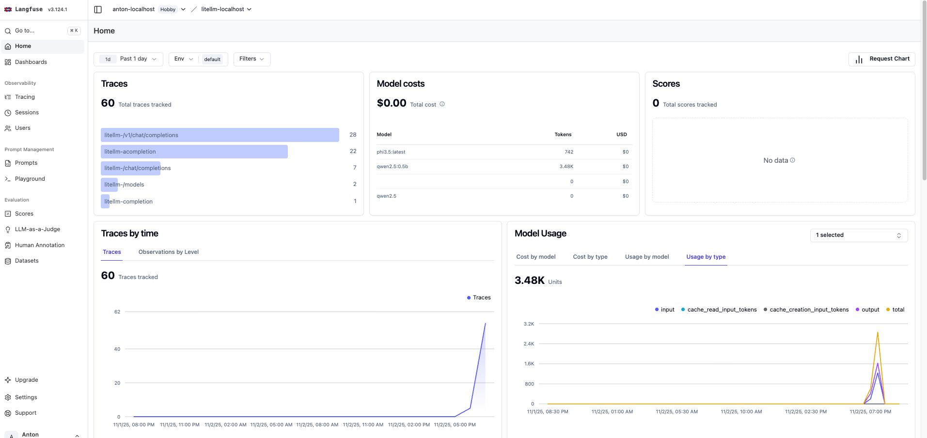Open the Datasets page
927x438 pixels.
(x=27, y=261)
